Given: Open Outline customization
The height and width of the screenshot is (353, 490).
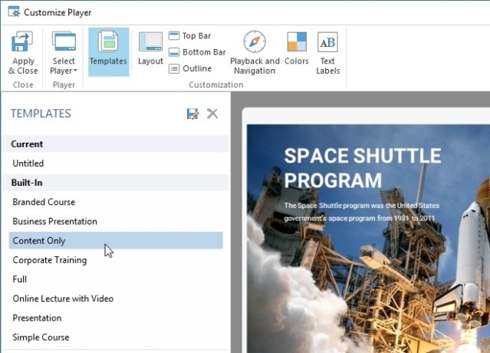Looking at the screenshot, I should point(190,68).
